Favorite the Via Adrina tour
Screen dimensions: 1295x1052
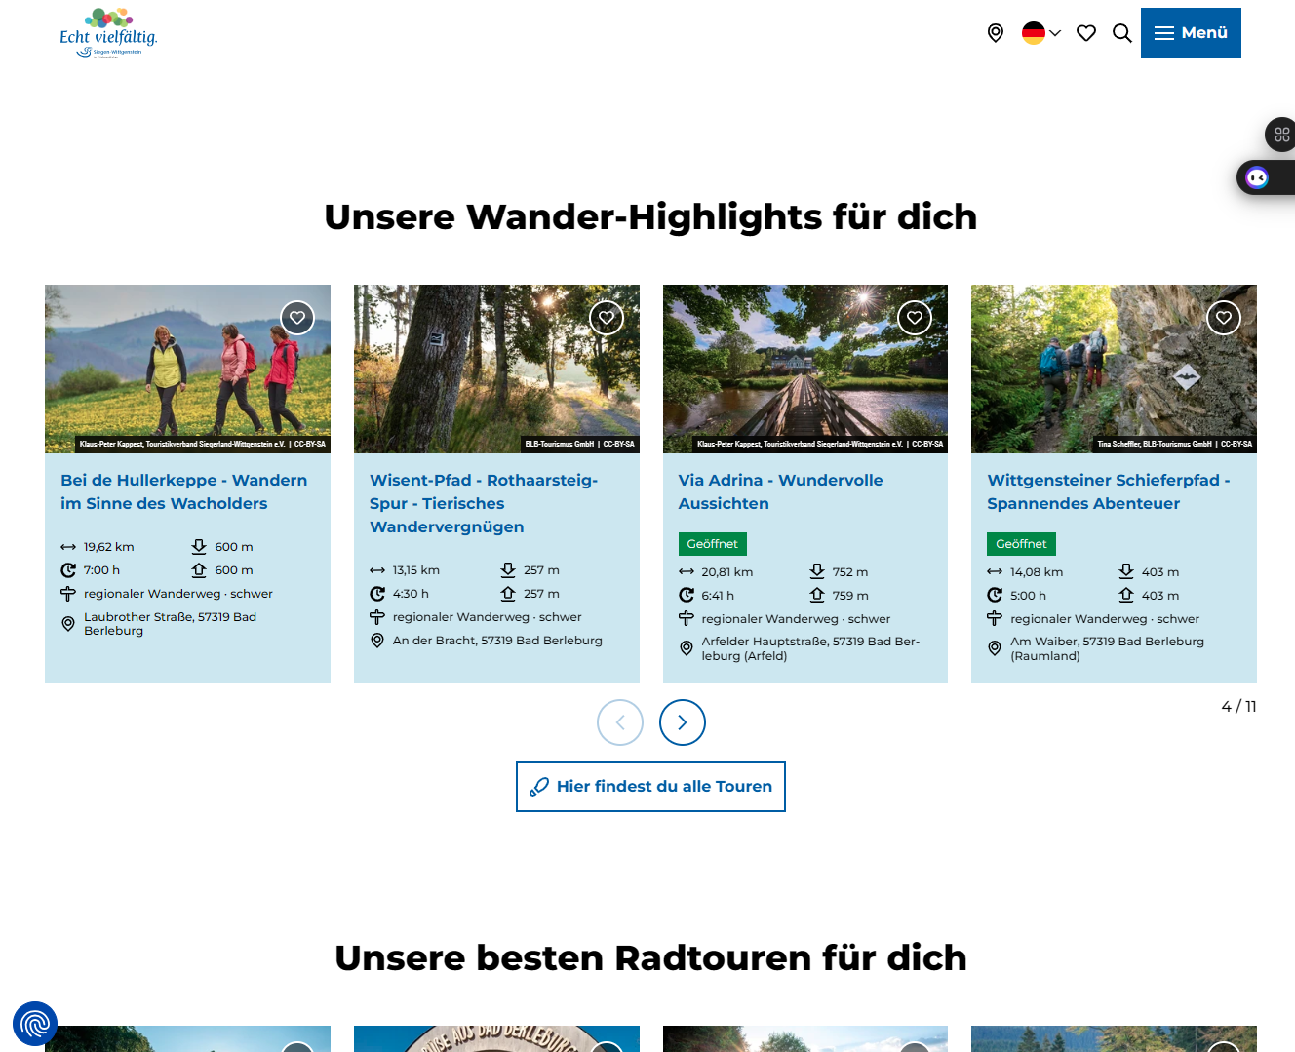tap(915, 318)
